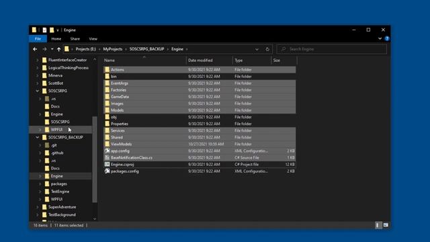Refresh the Engine folder view
430x242 pixels.
point(267,49)
